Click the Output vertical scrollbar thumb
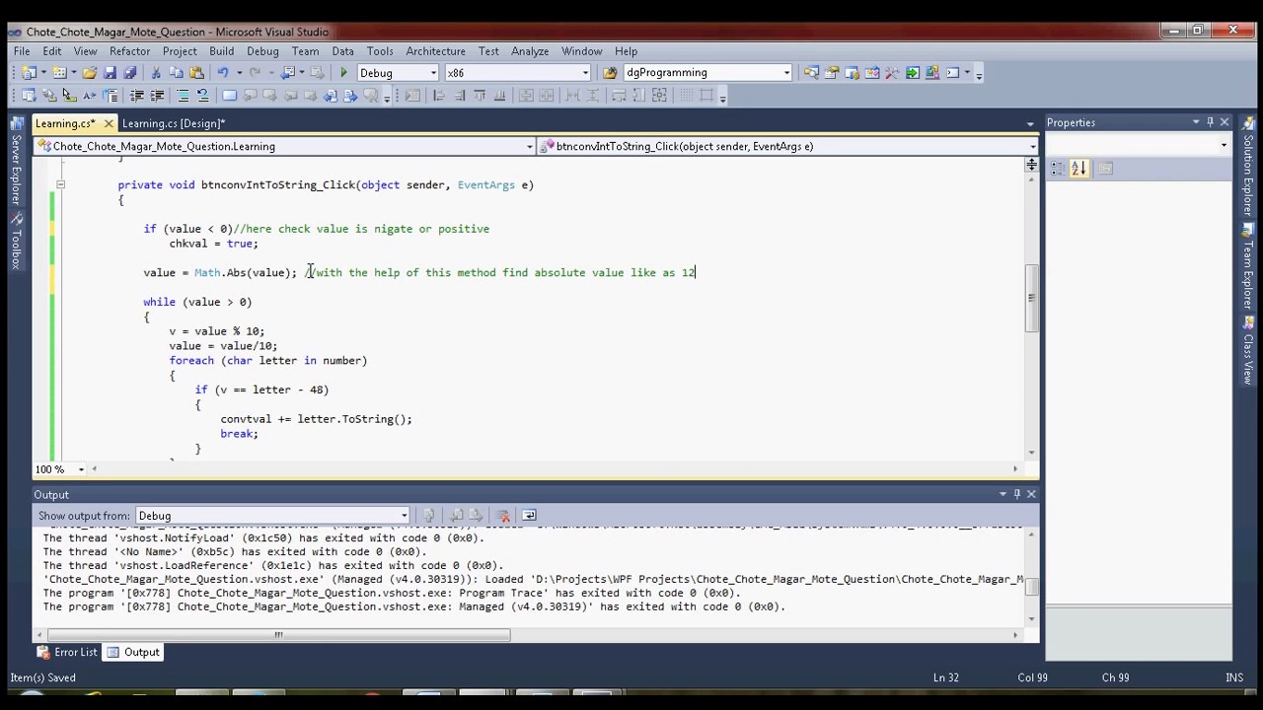Image resolution: width=1263 pixels, height=710 pixels. (1031, 587)
